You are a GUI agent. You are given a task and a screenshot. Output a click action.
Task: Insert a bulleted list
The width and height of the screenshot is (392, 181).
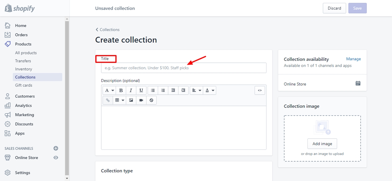pos(153,90)
